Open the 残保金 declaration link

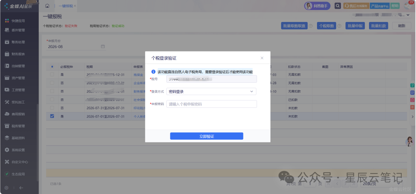(138, 75)
